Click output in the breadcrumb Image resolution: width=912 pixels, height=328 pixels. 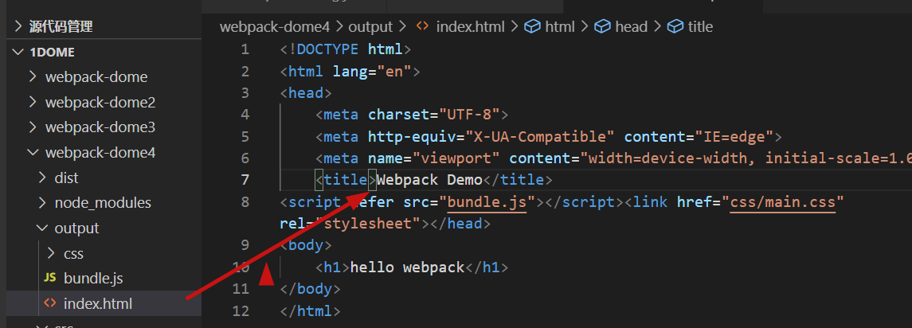(x=371, y=27)
